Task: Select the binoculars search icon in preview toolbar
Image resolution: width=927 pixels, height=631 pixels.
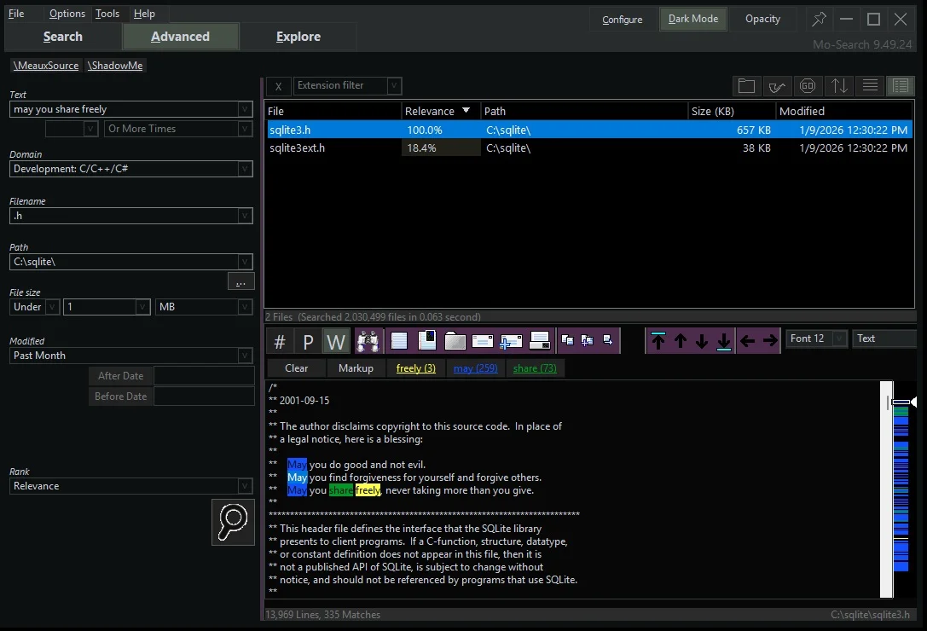Action: tap(368, 340)
